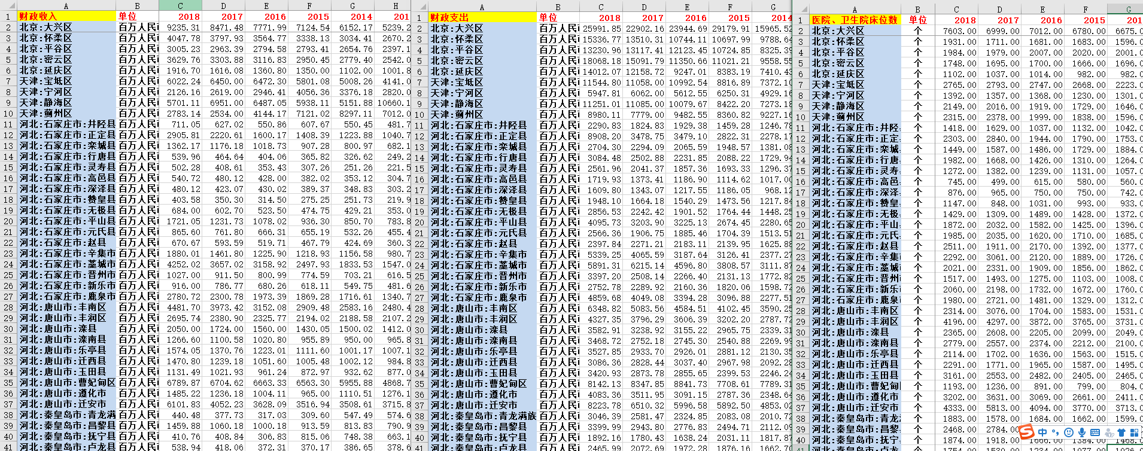Screen dimensions: 1143x451
Task: Activate the Sogou voice input microphone
Action: [x=1082, y=432]
